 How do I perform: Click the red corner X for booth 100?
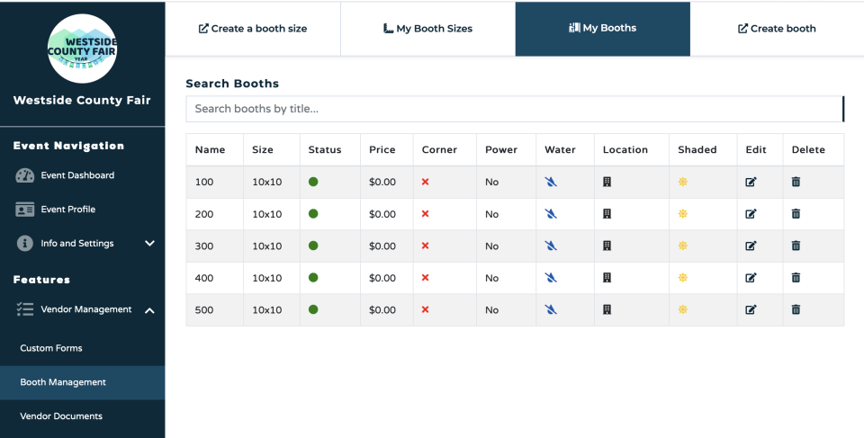tap(425, 182)
